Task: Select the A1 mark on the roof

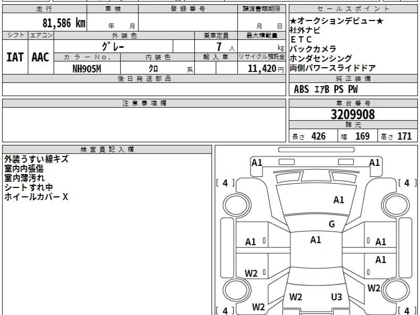Action: 315,240
